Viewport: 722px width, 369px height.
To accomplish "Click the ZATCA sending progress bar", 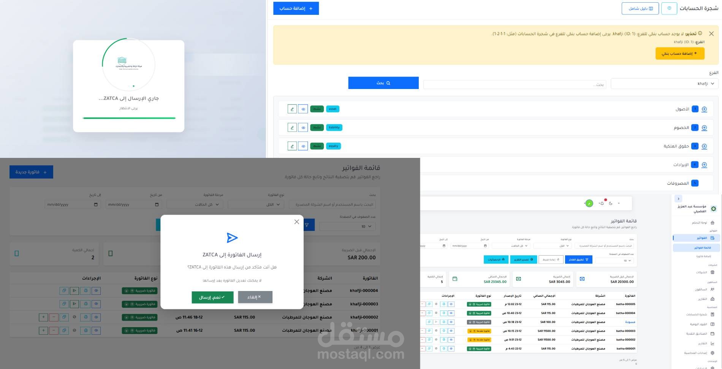I will [128, 118].
